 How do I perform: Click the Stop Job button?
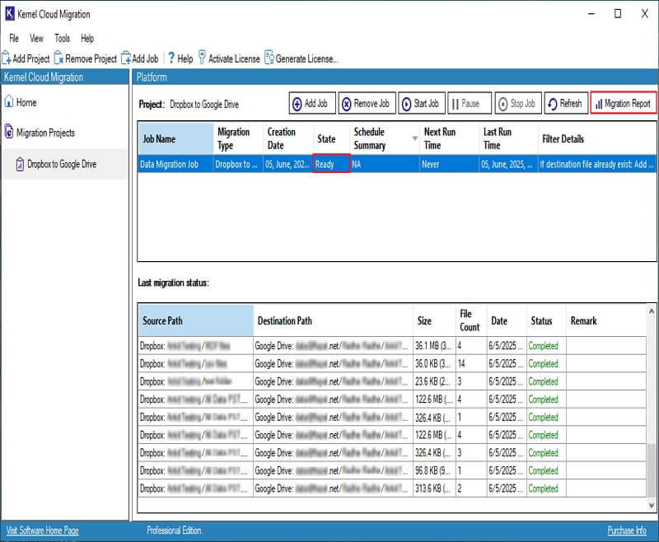click(518, 103)
